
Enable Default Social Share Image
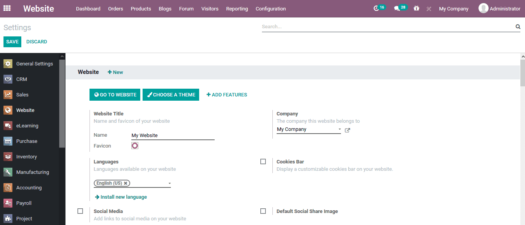tap(263, 211)
